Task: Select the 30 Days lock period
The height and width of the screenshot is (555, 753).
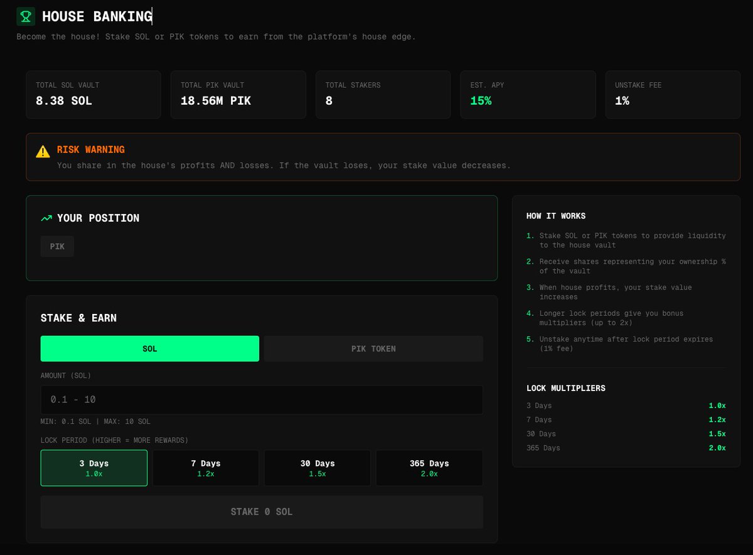Action: pos(318,468)
